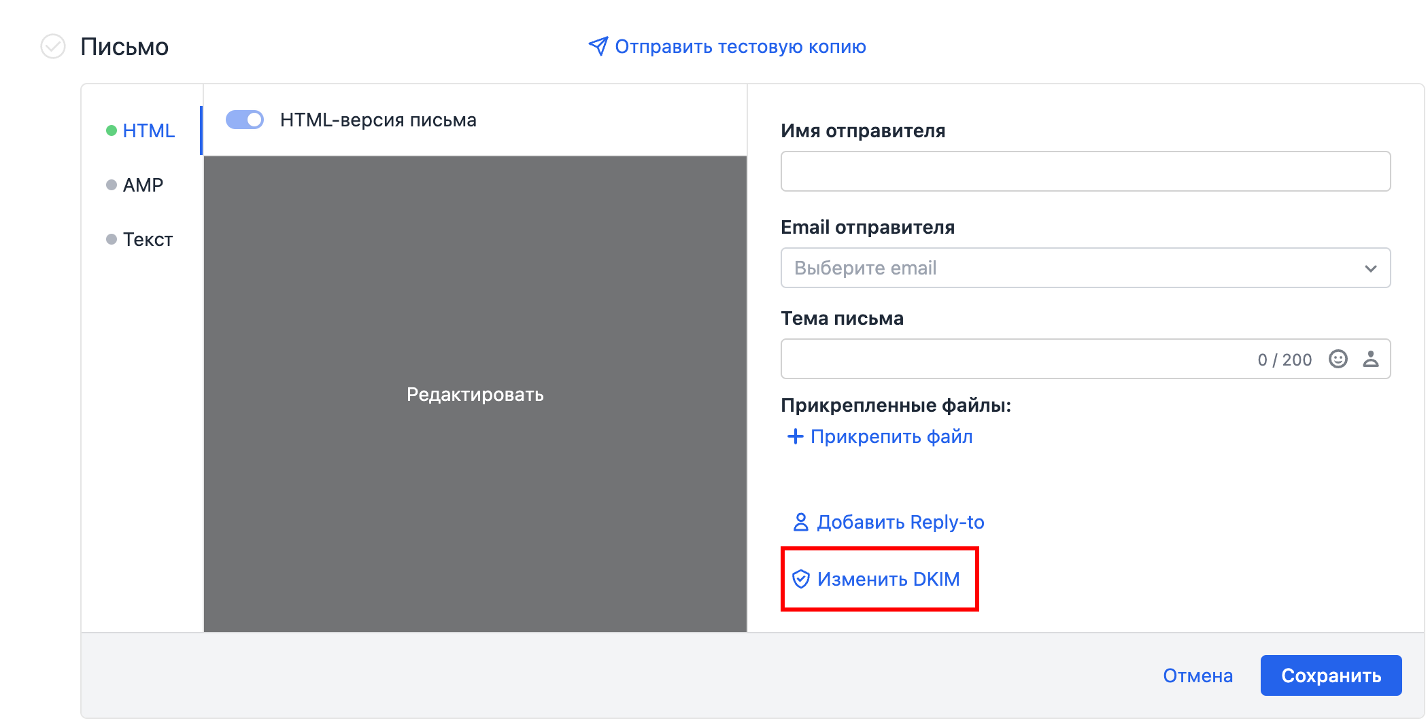
Task: Disable the HTML-версия письма toggle
Action: click(245, 120)
